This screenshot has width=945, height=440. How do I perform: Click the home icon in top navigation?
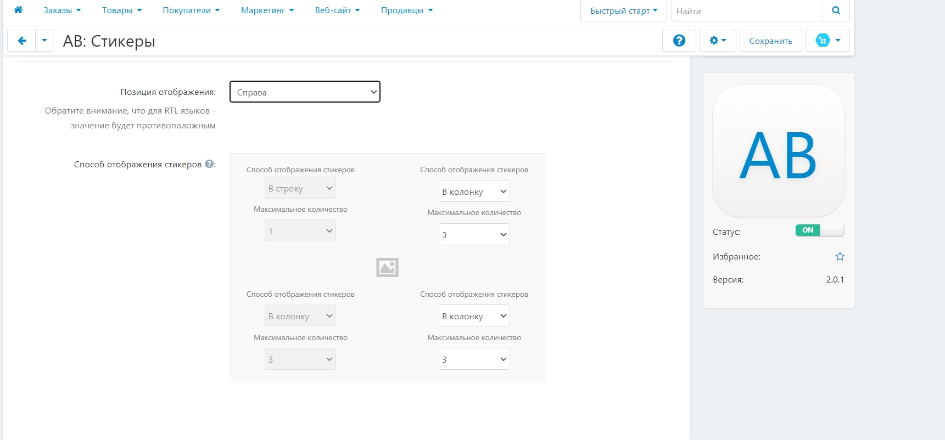point(18,10)
